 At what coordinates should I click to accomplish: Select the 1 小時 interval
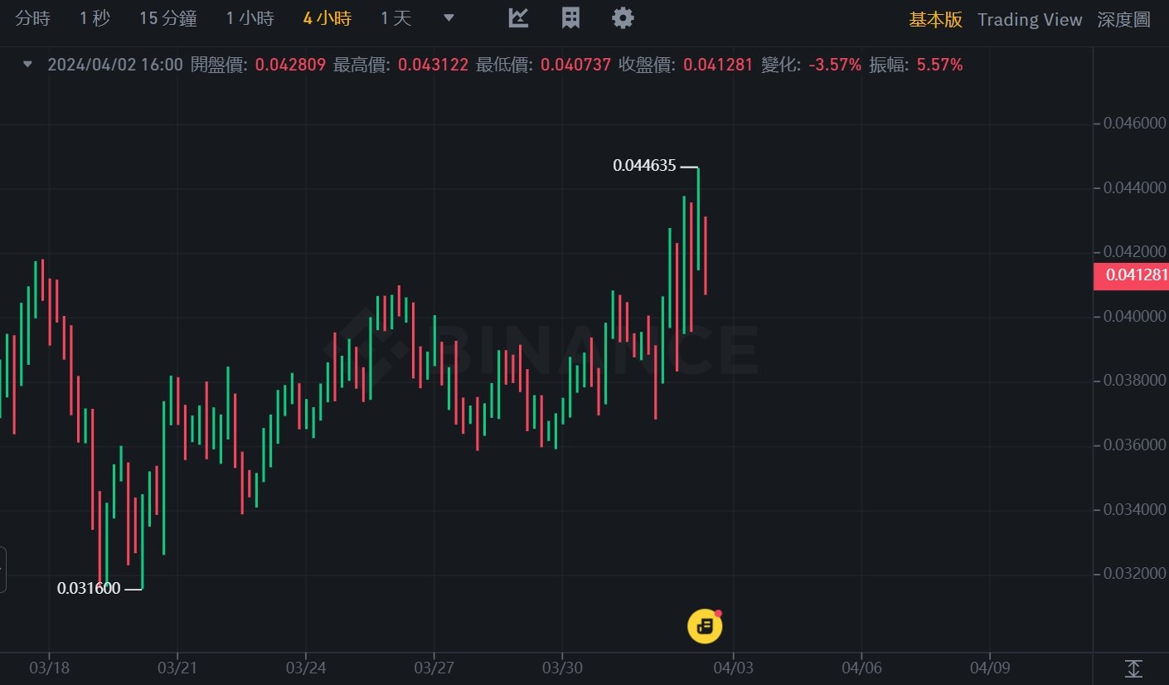click(250, 19)
